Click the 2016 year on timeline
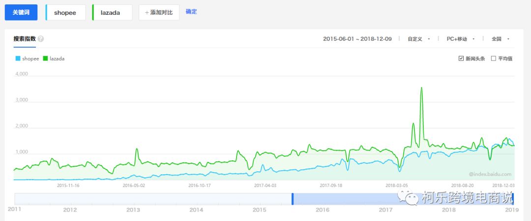Image resolution: width=531 pixels, height=221 pixels. tap(323, 210)
